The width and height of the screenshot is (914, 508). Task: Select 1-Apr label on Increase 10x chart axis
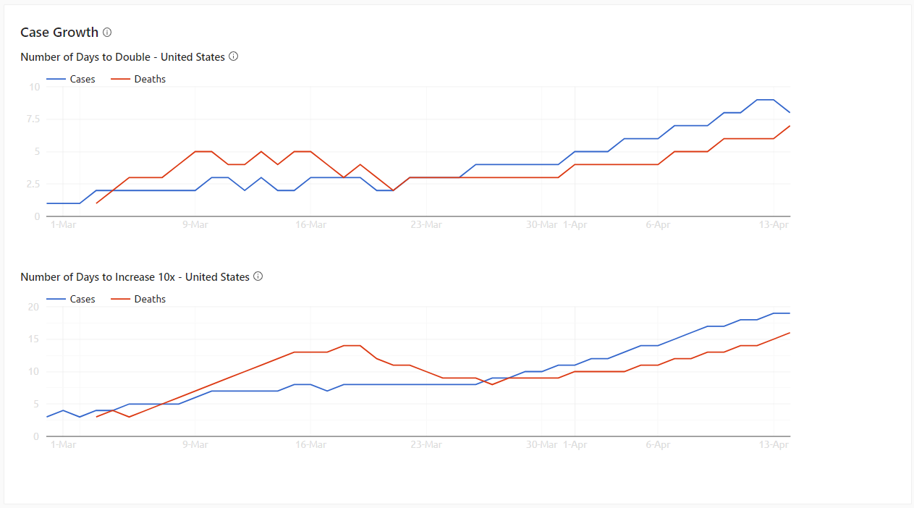click(575, 445)
